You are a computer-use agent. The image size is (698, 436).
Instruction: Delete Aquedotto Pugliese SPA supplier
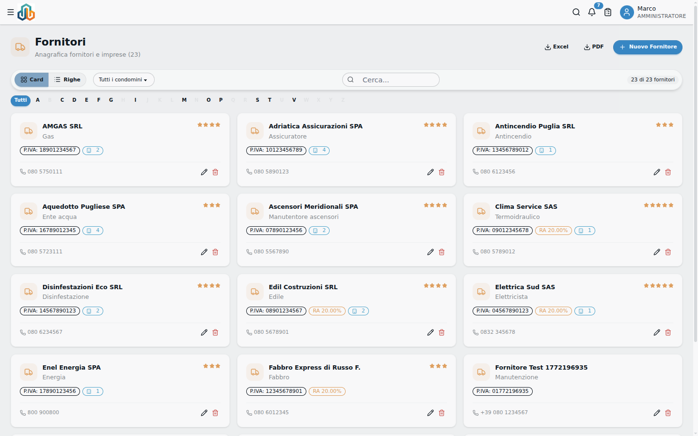click(x=215, y=252)
